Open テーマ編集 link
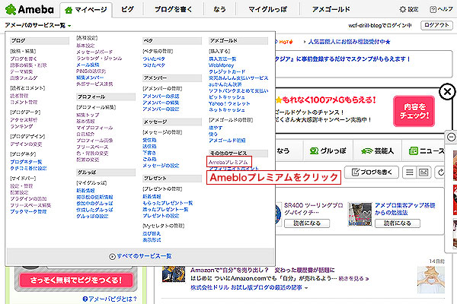The width and height of the screenshot is (457, 304). [21, 71]
